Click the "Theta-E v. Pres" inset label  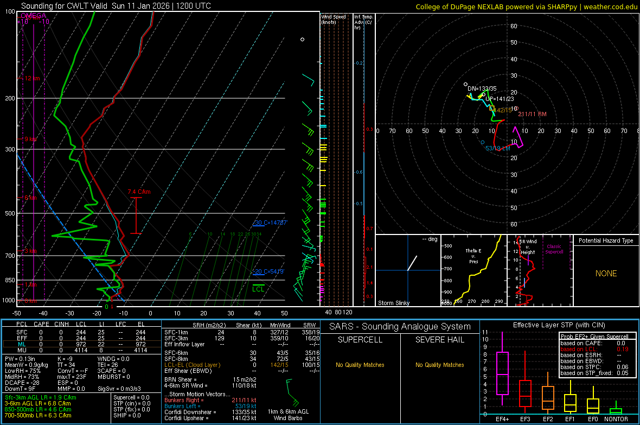click(473, 256)
